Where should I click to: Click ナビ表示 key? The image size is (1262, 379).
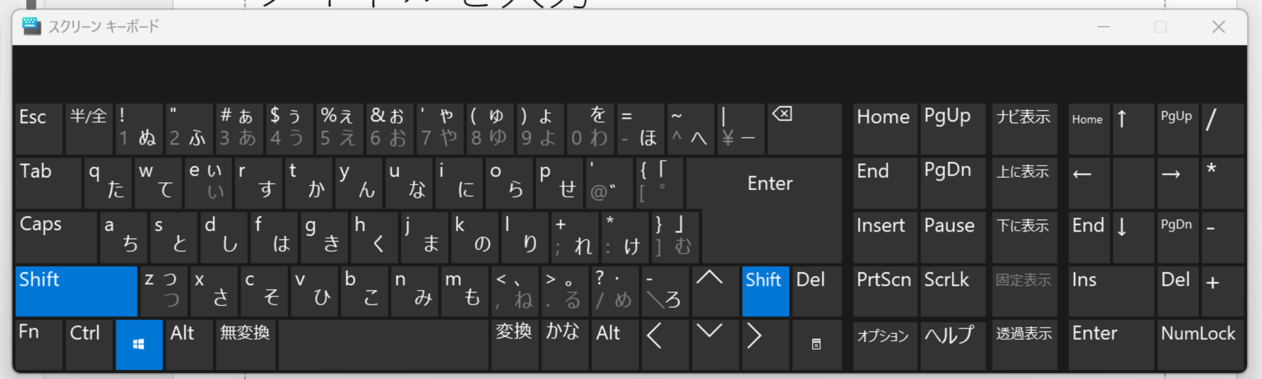pyautogui.click(x=1023, y=129)
